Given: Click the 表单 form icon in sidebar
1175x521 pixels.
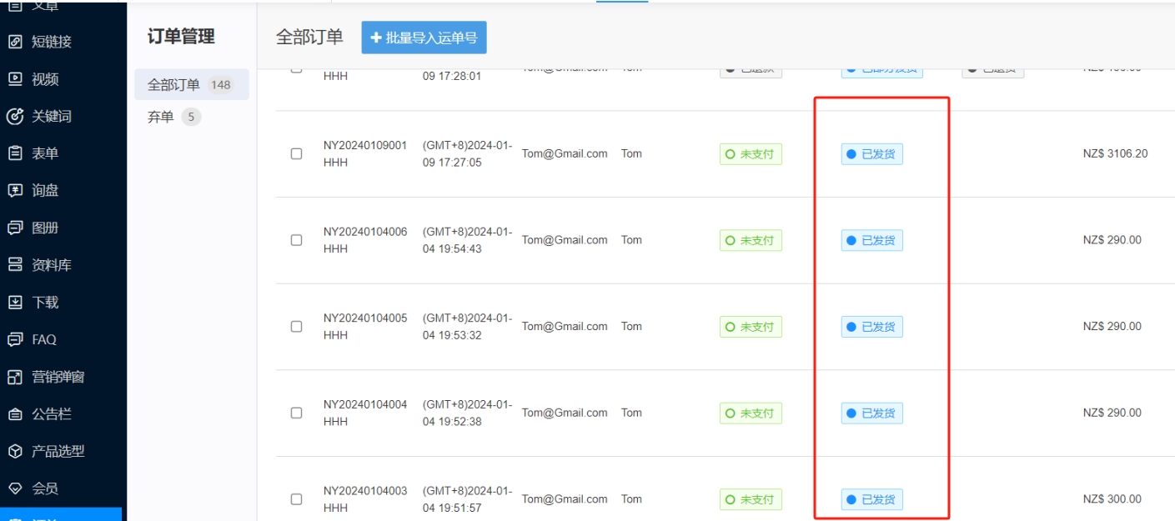Looking at the screenshot, I should click(x=15, y=153).
